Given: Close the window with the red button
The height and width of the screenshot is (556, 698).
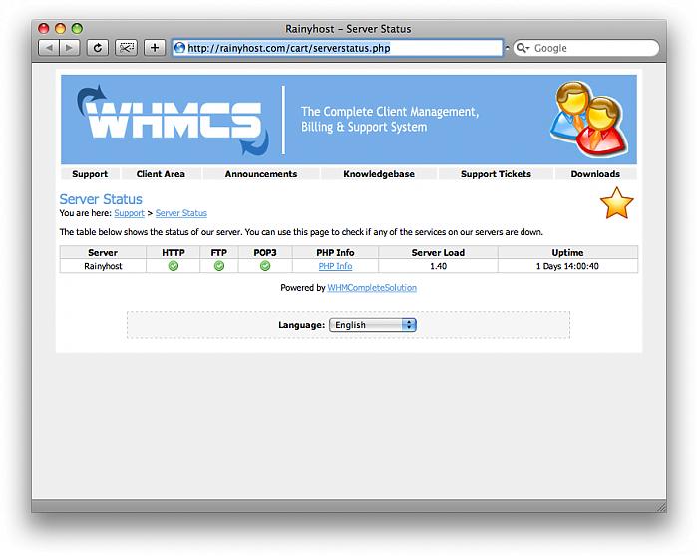Looking at the screenshot, I should click(x=43, y=29).
